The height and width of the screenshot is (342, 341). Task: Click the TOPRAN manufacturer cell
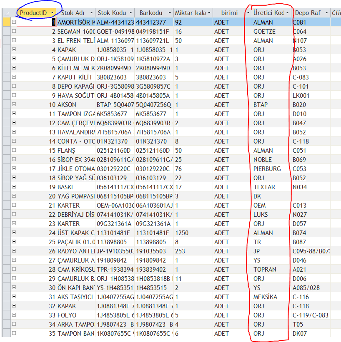click(271, 269)
